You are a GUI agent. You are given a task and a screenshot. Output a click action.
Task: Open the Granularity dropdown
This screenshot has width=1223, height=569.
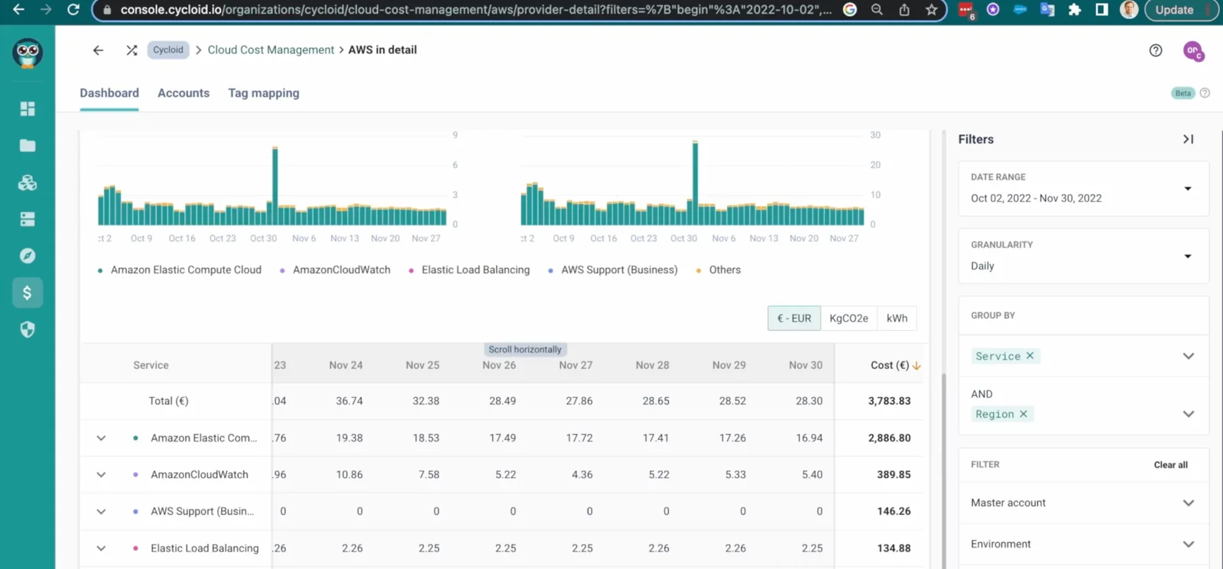[x=1083, y=256]
